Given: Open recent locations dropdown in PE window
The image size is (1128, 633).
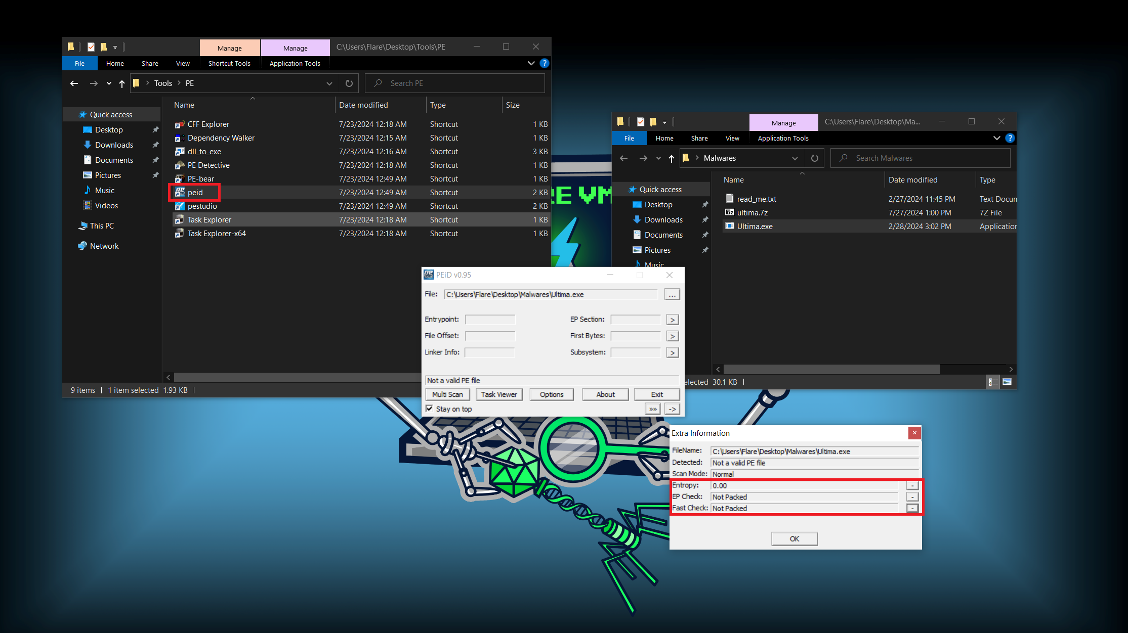Looking at the screenshot, I should pos(109,83).
